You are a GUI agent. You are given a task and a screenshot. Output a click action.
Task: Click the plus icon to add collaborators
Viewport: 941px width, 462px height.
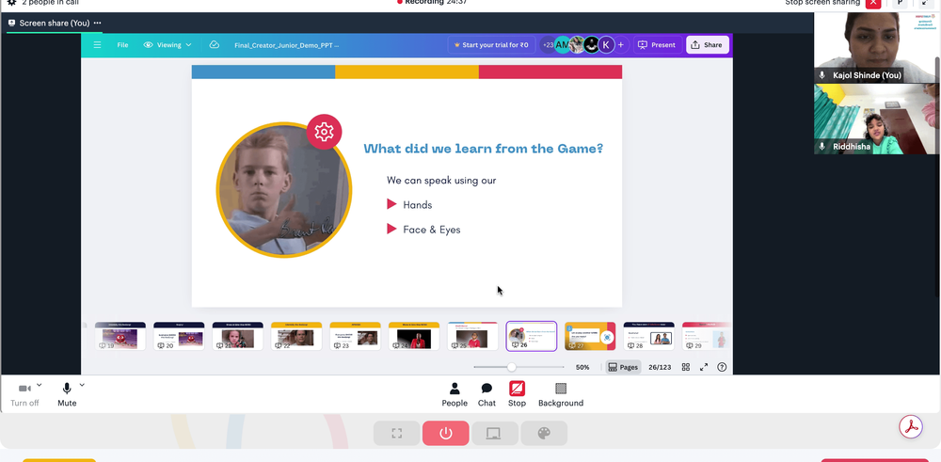coord(620,45)
